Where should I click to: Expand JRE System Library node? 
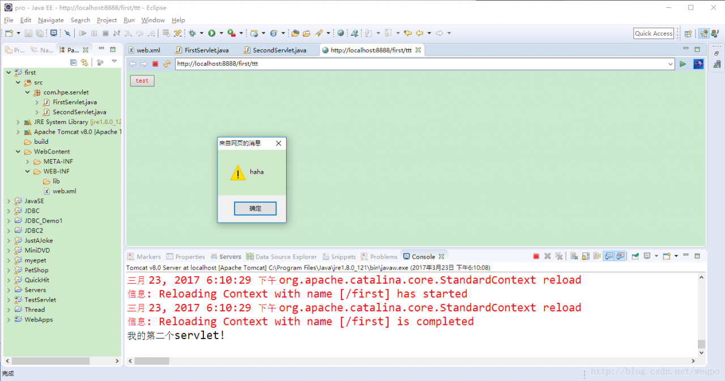point(18,122)
